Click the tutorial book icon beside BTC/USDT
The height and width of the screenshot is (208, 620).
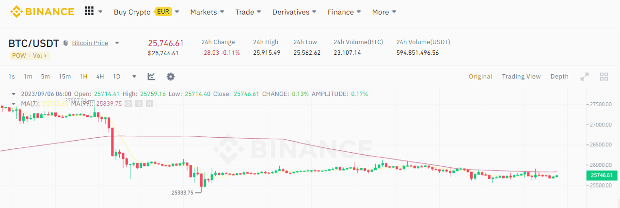coord(65,43)
